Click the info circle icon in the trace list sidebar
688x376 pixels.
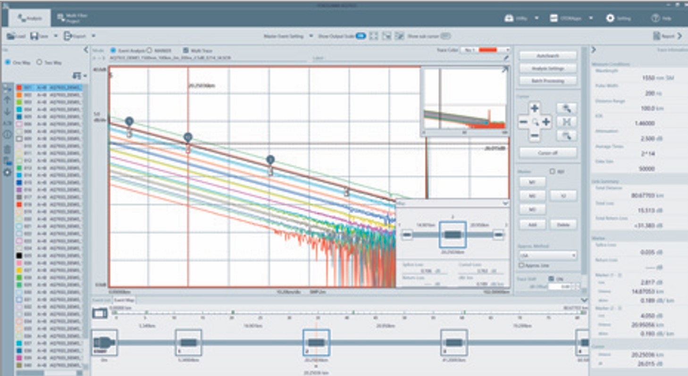point(7,135)
